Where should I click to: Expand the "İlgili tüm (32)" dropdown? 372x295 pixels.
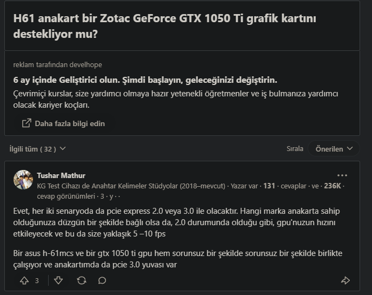38,148
